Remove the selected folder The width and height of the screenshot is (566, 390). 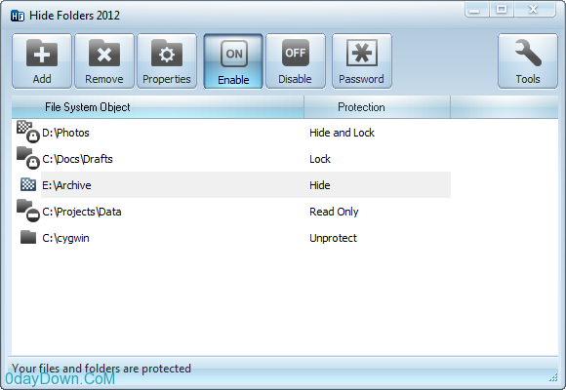point(104,61)
